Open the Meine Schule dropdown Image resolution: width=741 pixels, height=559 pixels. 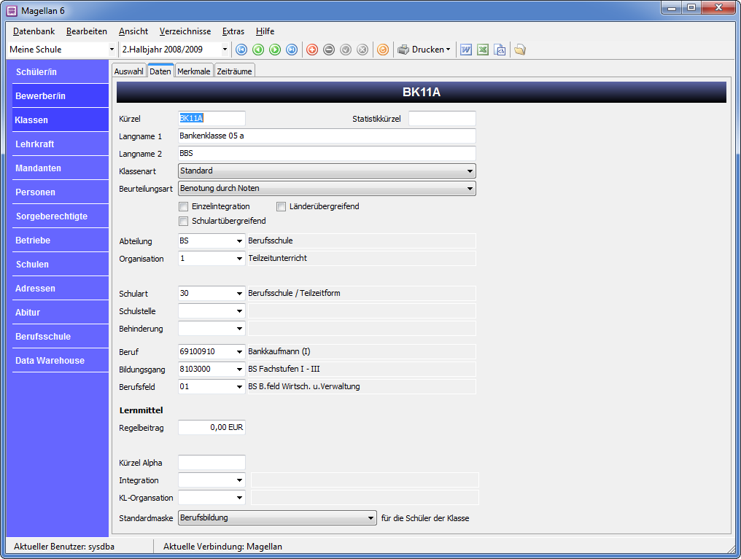pyautogui.click(x=112, y=50)
